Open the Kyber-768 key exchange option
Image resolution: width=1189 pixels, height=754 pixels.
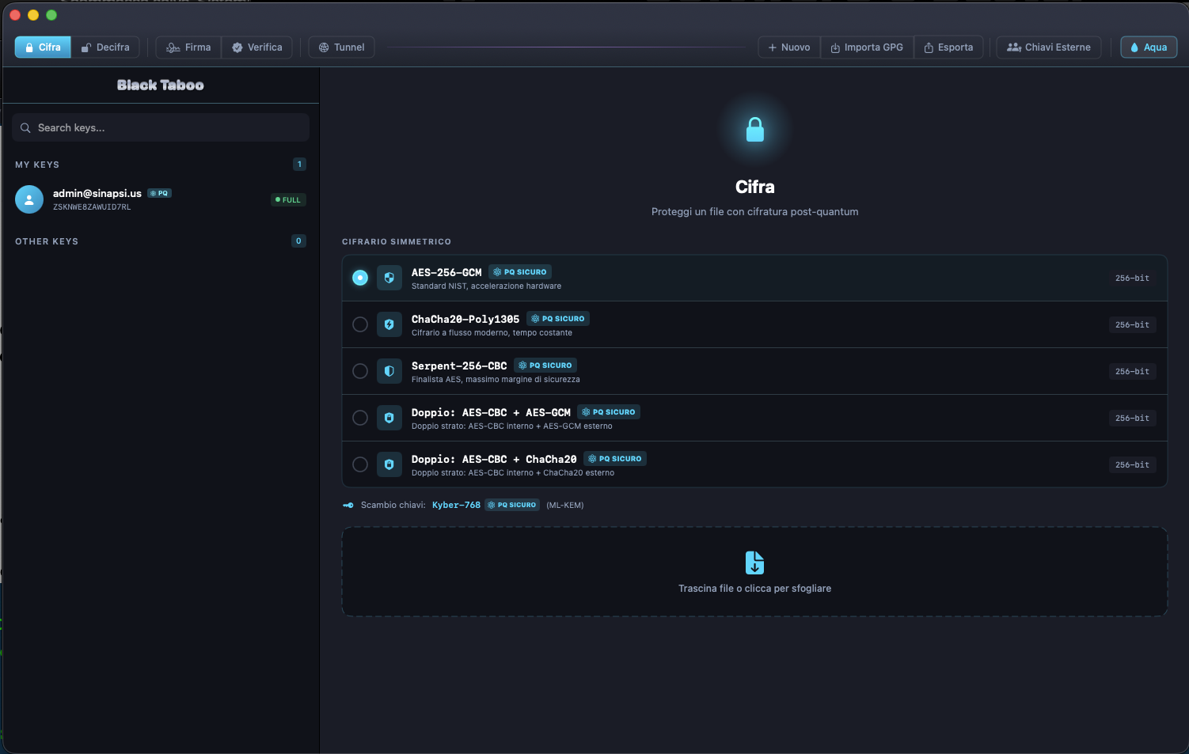[456, 505]
